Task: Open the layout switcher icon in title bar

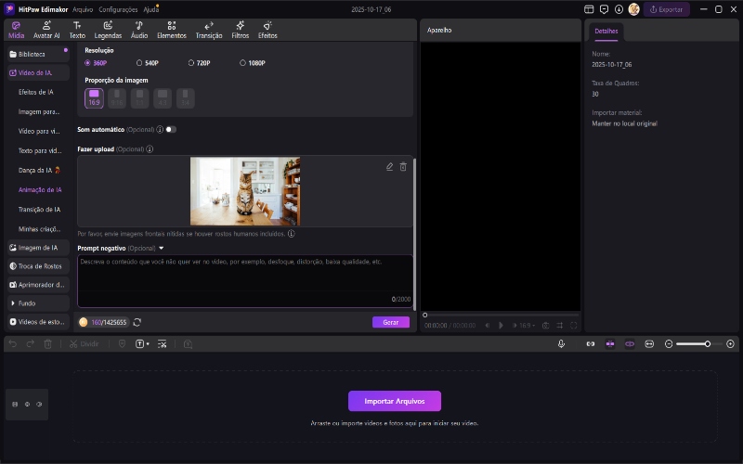Action: pos(589,9)
